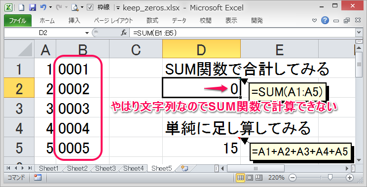Viewport: 367px width, 187px height.
Task: Switch to Sheet2 tab
Action: click(77, 168)
